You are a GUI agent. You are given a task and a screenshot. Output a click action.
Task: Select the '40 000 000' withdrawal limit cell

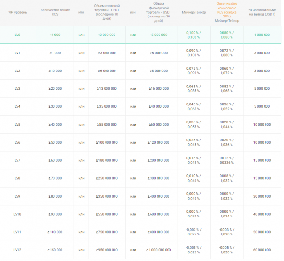pyautogui.click(x=262, y=214)
